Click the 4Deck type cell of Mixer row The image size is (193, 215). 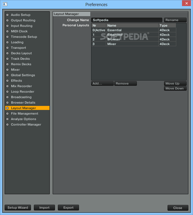point(167,44)
